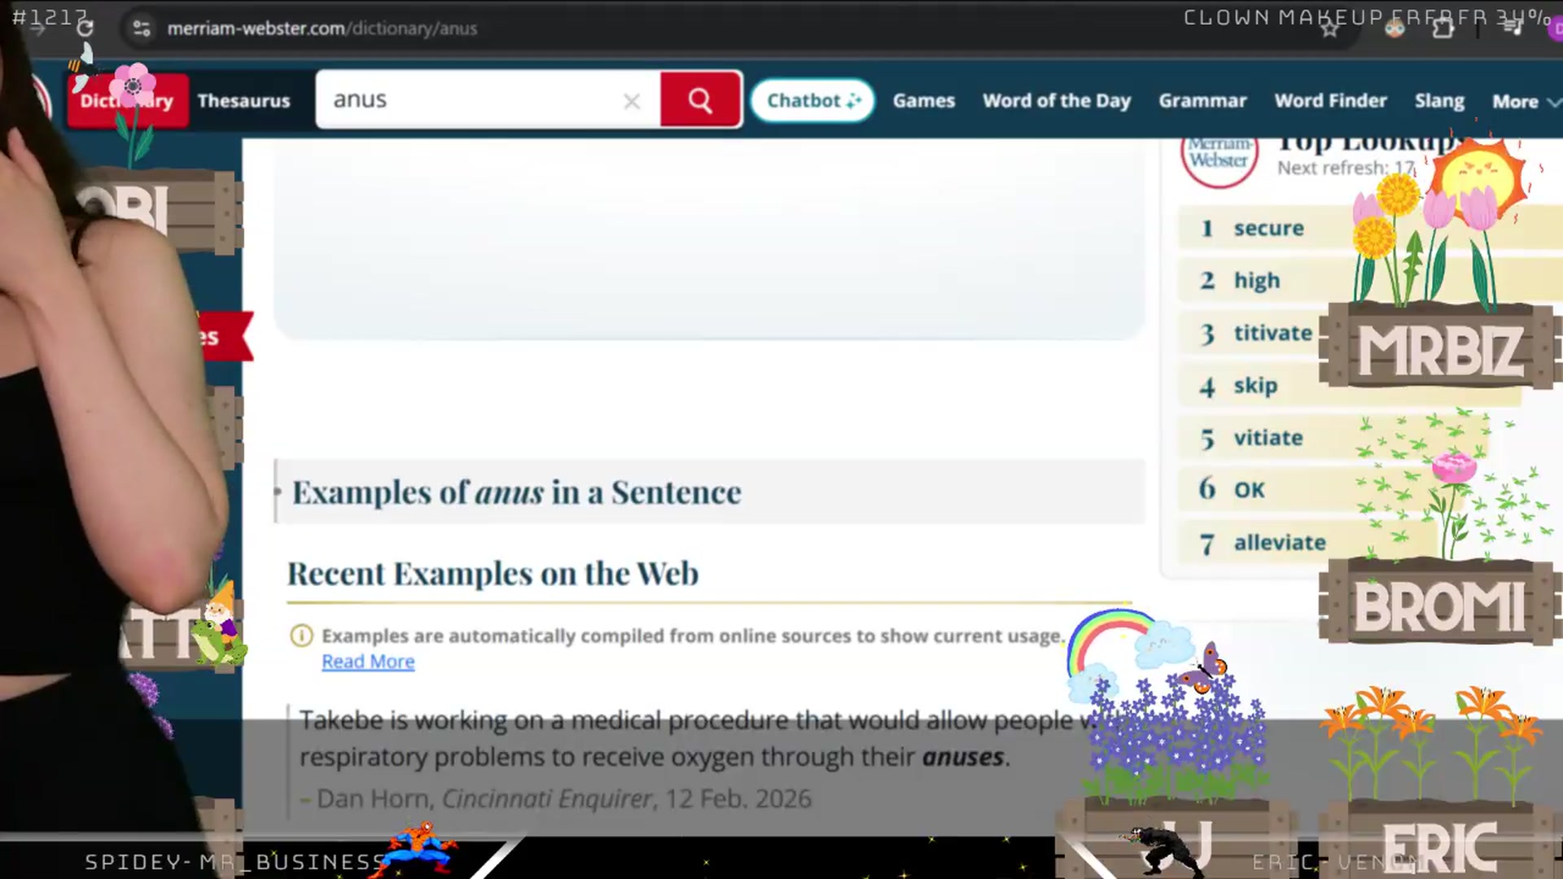Open the browser media controls icon
1563x879 pixels.
1513,28
